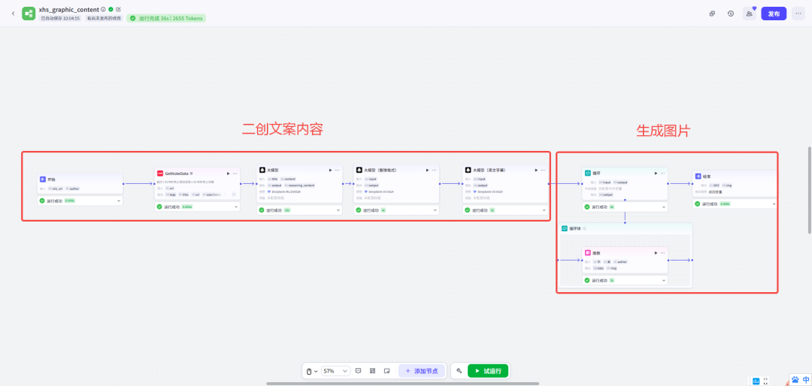The width and height of the screenshot is (812, 386).
Task: Open the header more options menu
Action: [x=798, y=14]
